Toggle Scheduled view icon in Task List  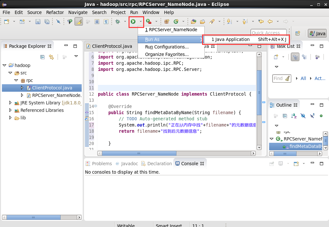coord(304,57)
